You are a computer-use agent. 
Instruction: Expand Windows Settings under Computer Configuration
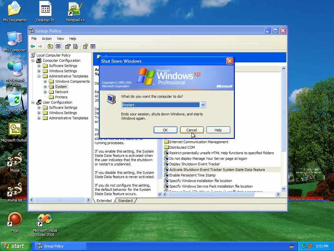pyautogui.click(x=39, y=71)
